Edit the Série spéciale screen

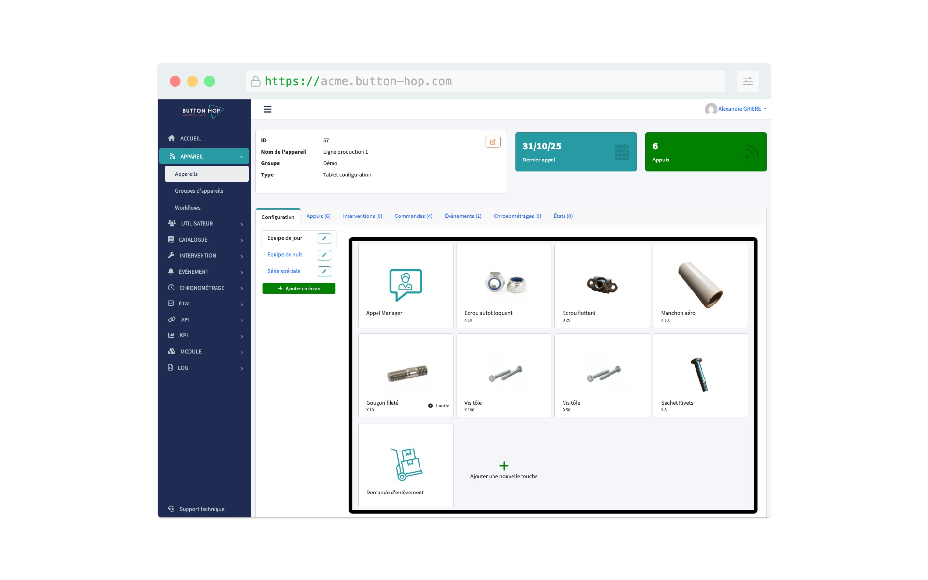coord(324,272)
